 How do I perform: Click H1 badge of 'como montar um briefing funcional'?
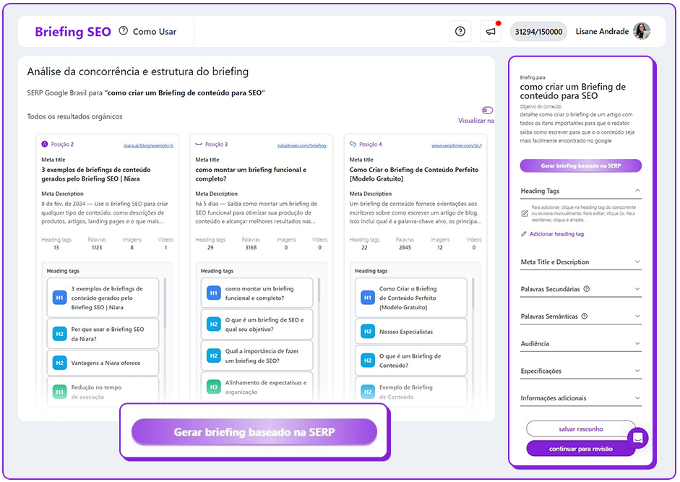(213, 293)
